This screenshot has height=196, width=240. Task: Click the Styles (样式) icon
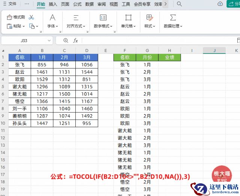(150, 18)
